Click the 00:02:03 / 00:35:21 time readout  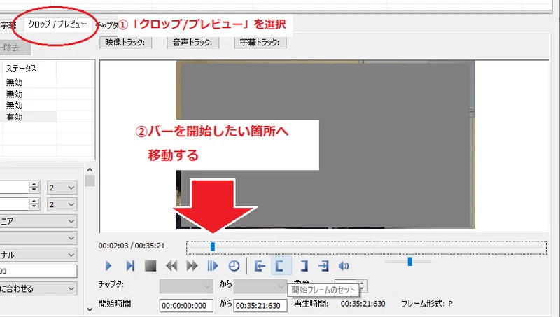click(132, 246)
